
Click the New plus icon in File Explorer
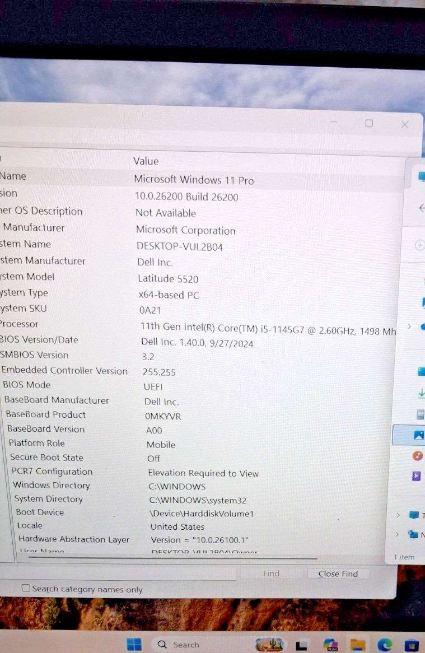pos(419,245)
